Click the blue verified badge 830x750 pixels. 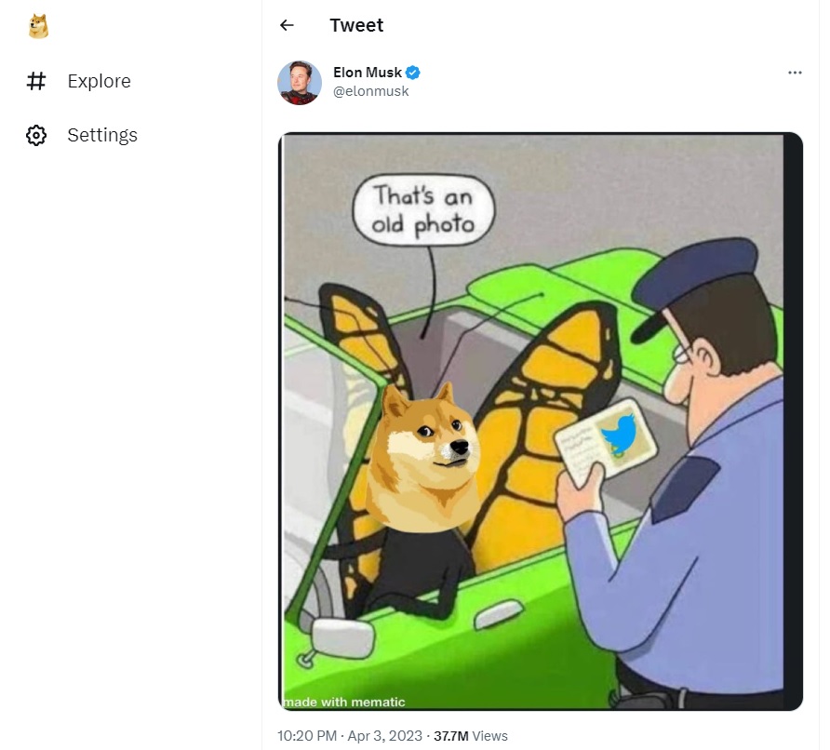(x=413, y=73)
